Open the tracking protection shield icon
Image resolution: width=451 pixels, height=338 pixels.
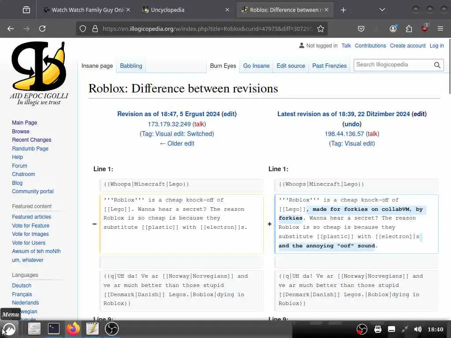83,29
